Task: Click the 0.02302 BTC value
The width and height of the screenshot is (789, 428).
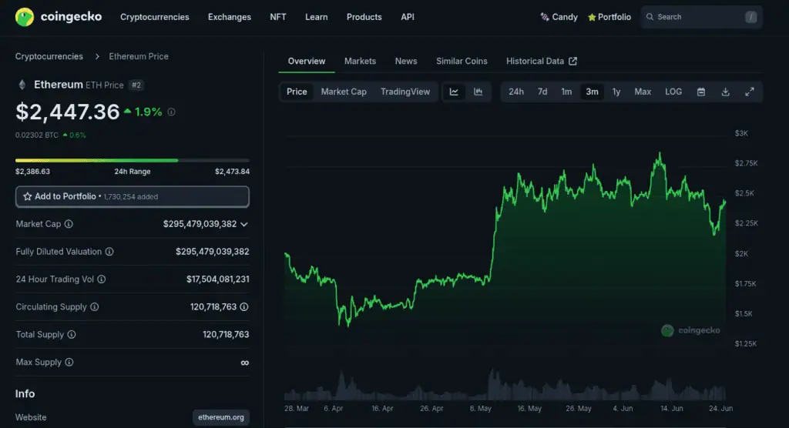Action: [x=37, y=135]
